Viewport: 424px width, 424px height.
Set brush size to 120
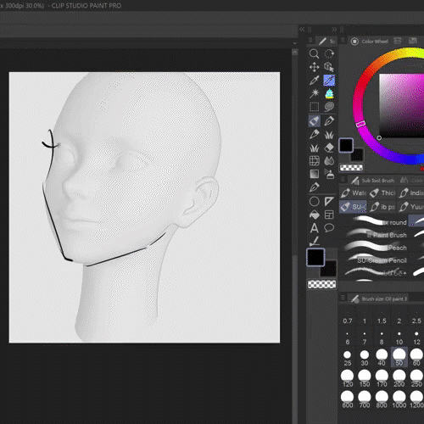click(x=348, y=379)
